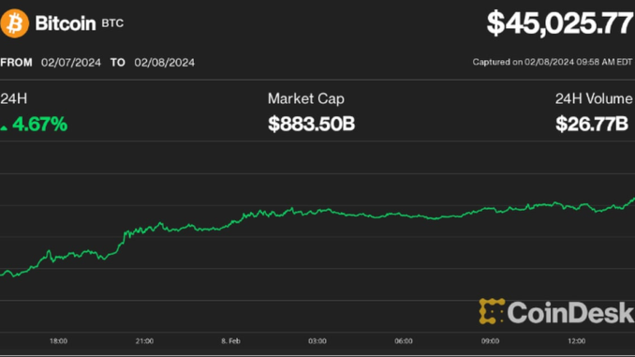Image resolution: width=635 pixels, height=357 pixels.
Task: Click the 18:00 time axis label
Action: (58, 341)
